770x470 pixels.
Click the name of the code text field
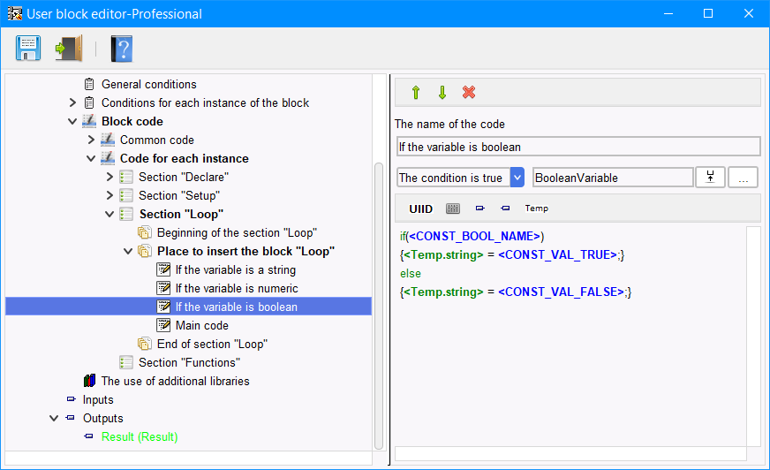click(x=578, y=147)
